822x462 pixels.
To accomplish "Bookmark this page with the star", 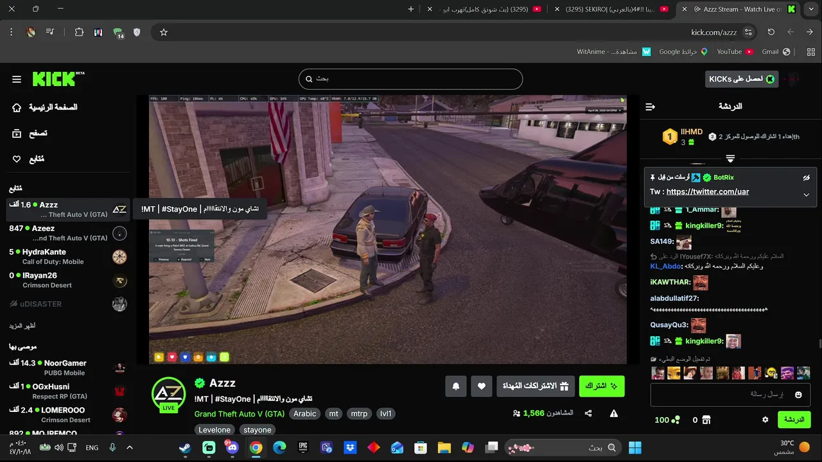I will tap(164, 32).
